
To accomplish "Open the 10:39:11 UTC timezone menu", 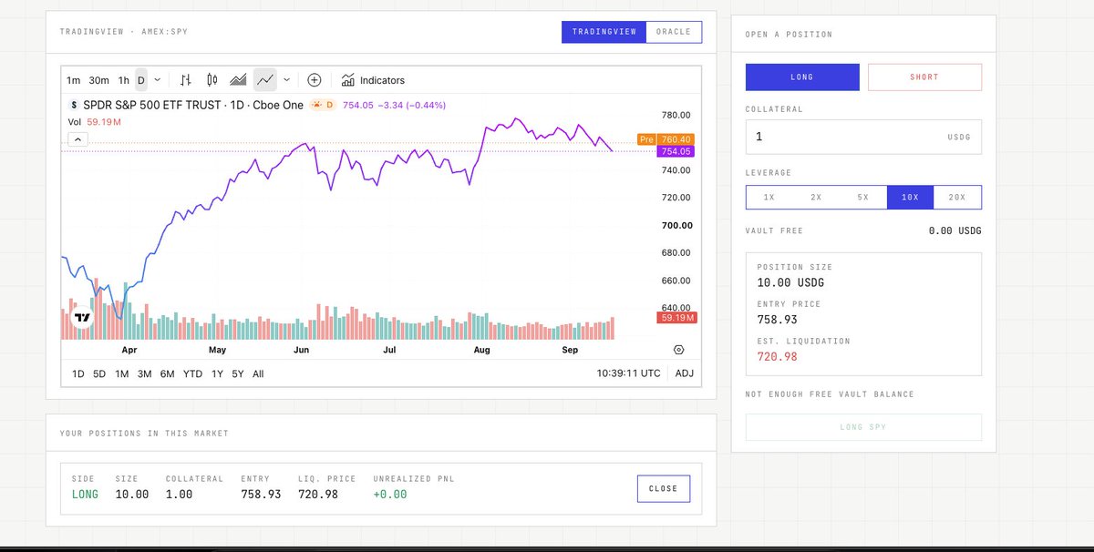I will tap(629, 373).
